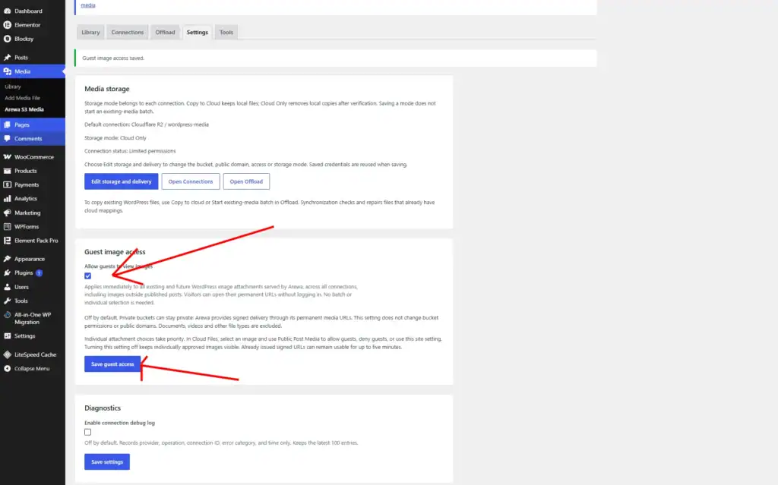Open the Offload tab
Viewport: 778px width, 485px height.
[165, 32]
